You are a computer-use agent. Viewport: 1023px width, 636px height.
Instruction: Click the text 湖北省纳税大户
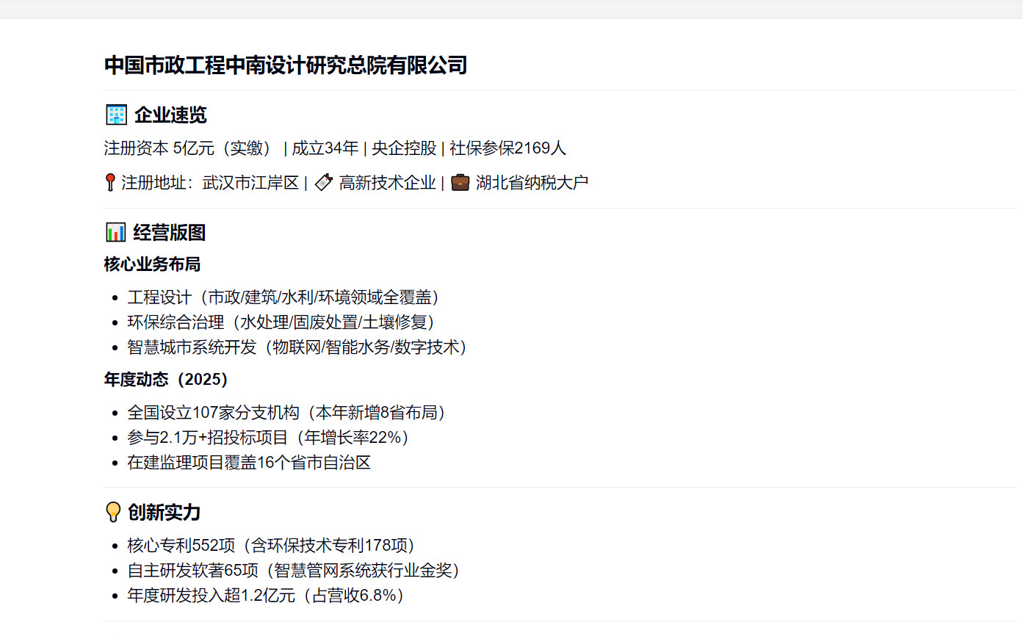click(x=532, y=182)
